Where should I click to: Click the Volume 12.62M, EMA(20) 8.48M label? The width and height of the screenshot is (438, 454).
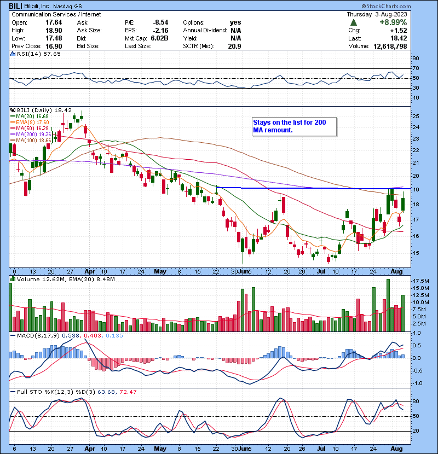pyautogui.click(x=66, y=279)
